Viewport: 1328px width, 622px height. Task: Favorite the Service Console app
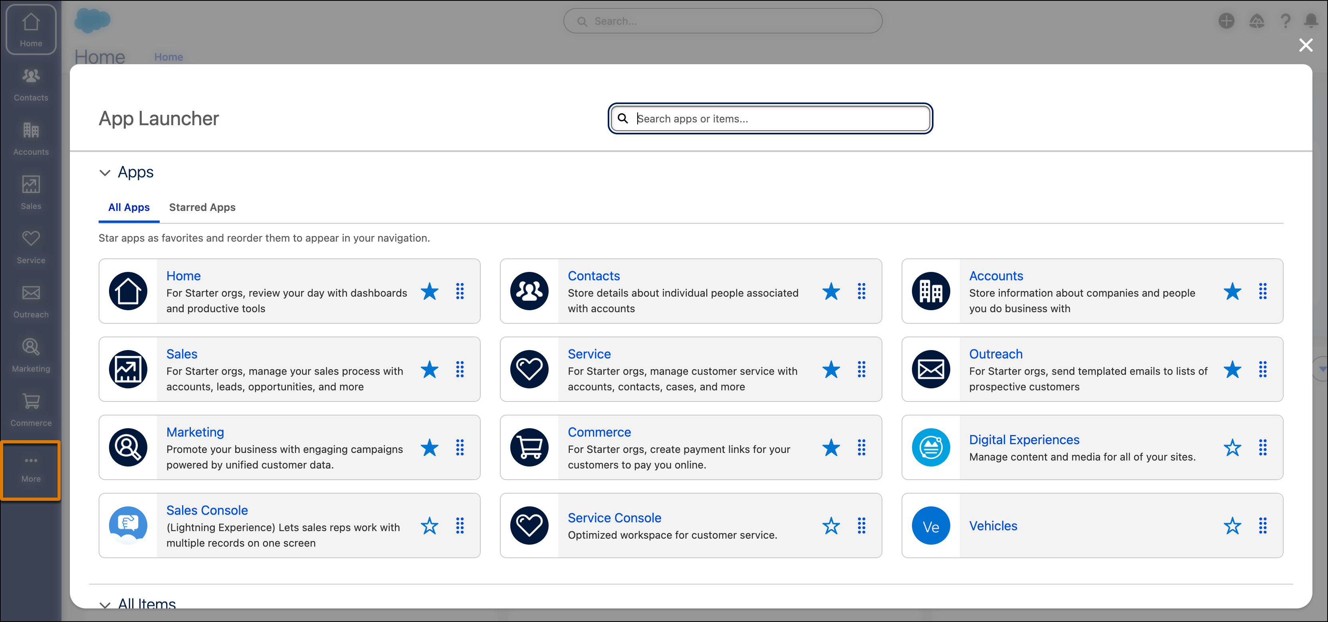pyautogui.click(x=831, y=526)
